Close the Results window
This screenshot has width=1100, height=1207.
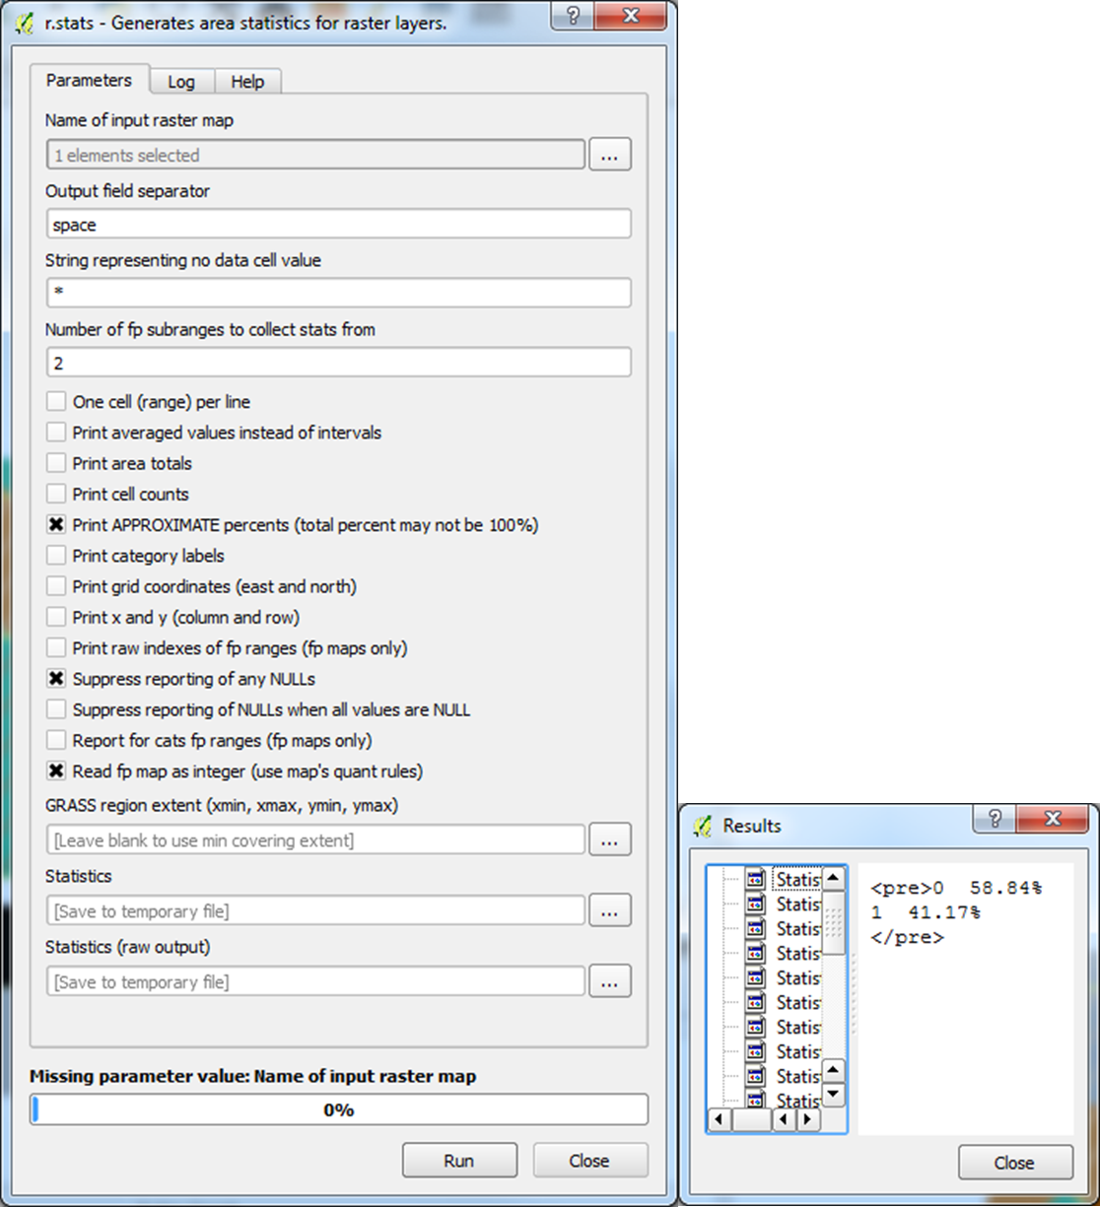click(1013, 1163)
